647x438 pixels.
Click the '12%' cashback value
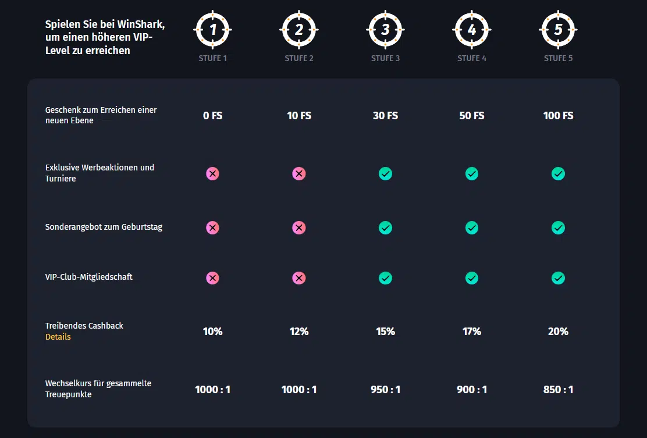click(x=299, y=331)
